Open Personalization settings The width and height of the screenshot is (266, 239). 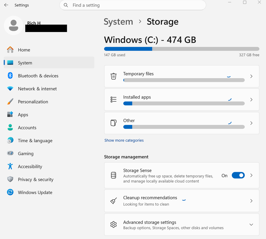pos(49,102)
